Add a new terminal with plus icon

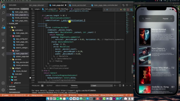(x=115, y=86)
